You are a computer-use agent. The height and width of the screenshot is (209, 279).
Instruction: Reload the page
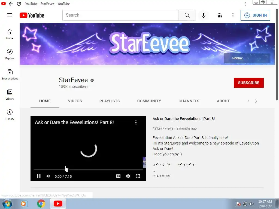point(19,4)
